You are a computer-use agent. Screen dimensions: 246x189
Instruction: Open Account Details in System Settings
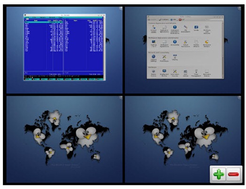154,29
